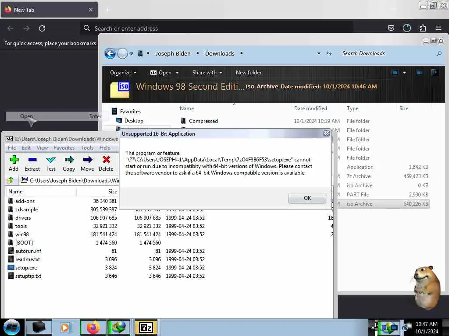Select readme.txt in the archive listing
Viewport: 449px width, 336px height.
point(28,259)
